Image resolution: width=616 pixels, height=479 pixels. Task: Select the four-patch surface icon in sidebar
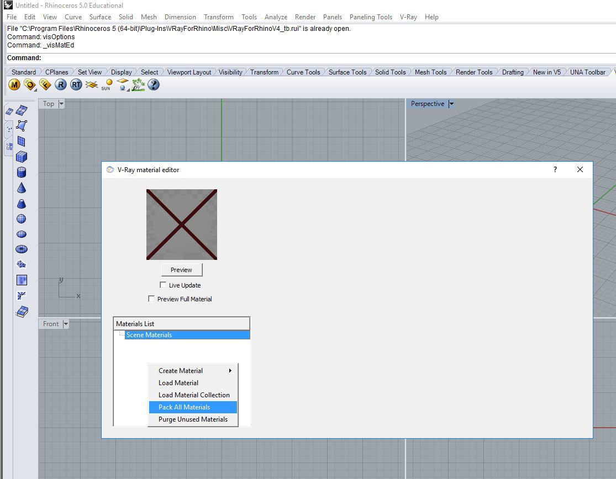(x=22, y=110)
